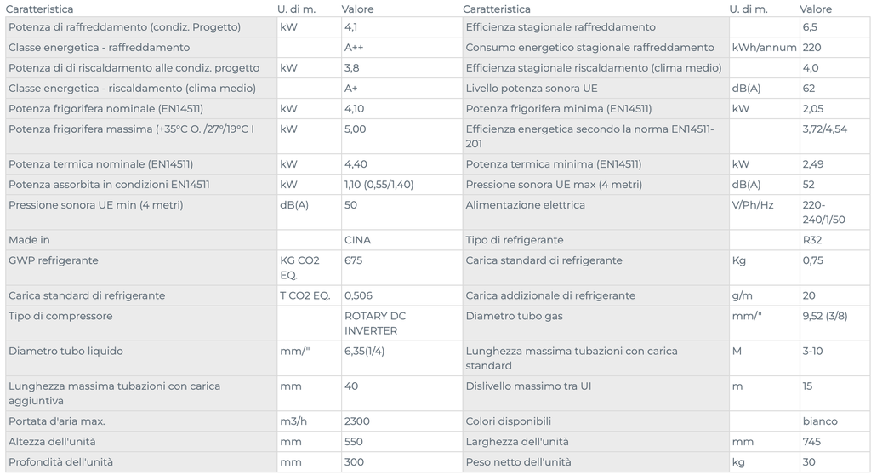Click the right Valore column header
Screen dimensions: 871x475
(816, 9)
